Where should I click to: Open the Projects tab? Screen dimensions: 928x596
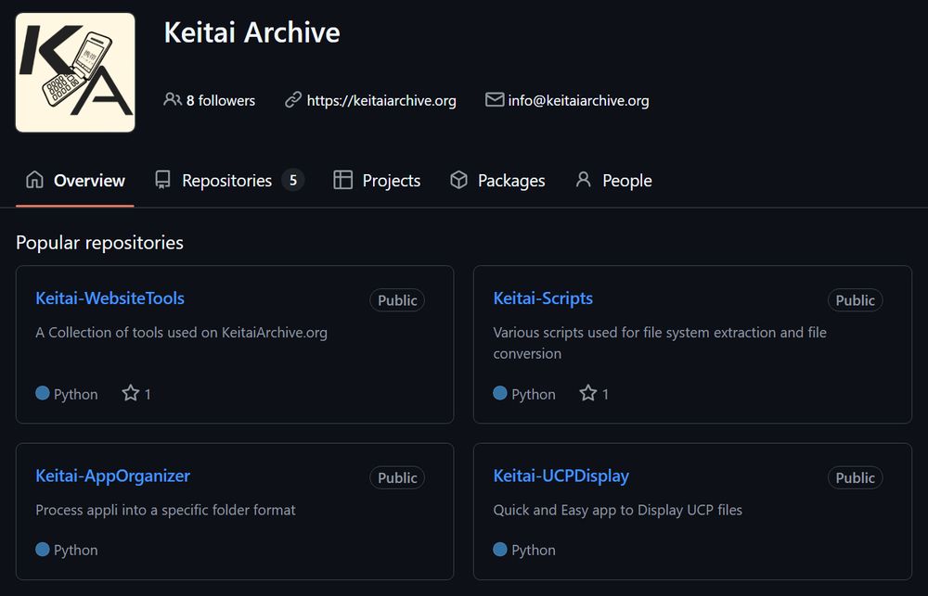pyautogui.click(x=377, y=181)
